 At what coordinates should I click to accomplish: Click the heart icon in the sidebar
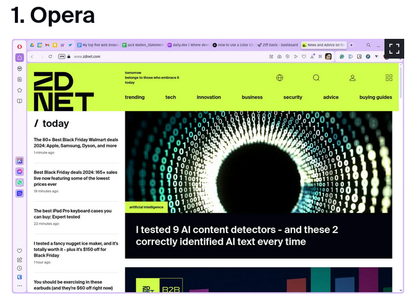coord(20,251)
